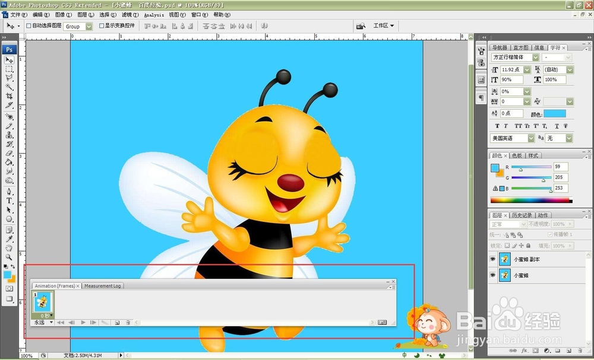Select the Rectangular Marquee tool
This screenshot has height=360, width=594.
point(9,69)
